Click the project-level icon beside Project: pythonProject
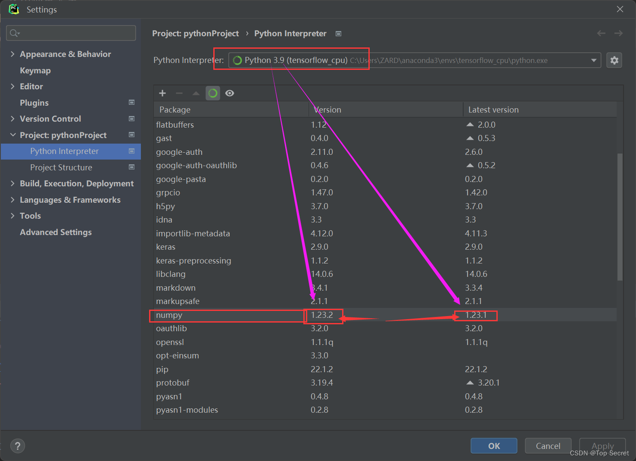636x461 pixels. tap(132, 135)
